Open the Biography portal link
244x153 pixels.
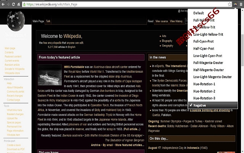click(167, 41)
